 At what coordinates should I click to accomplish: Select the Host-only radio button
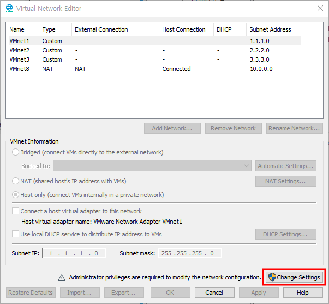tap(15, 195)
